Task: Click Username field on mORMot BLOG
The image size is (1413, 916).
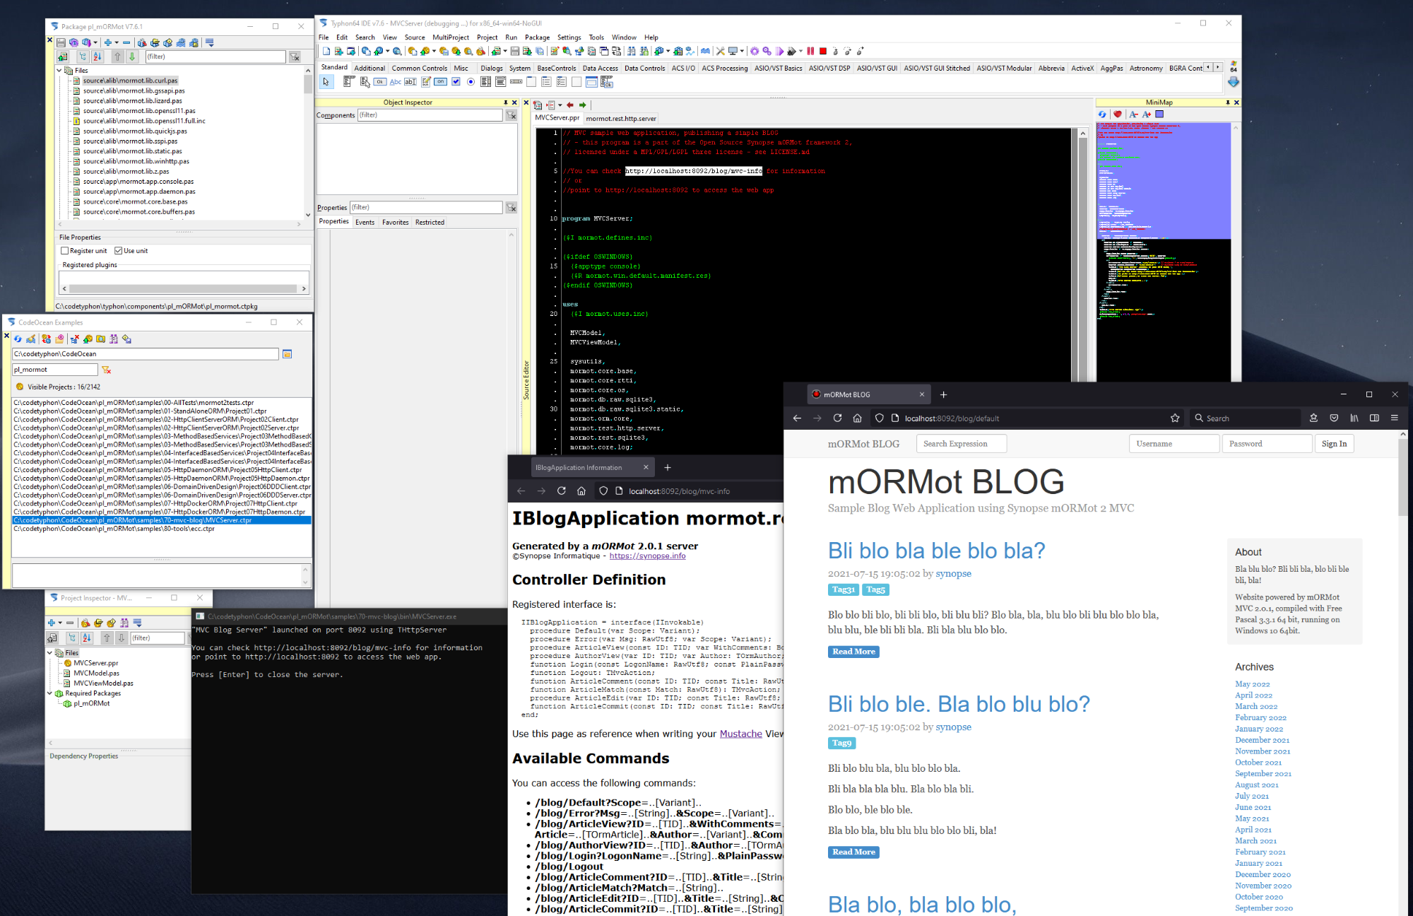Action: click(x=1173, y=444)
